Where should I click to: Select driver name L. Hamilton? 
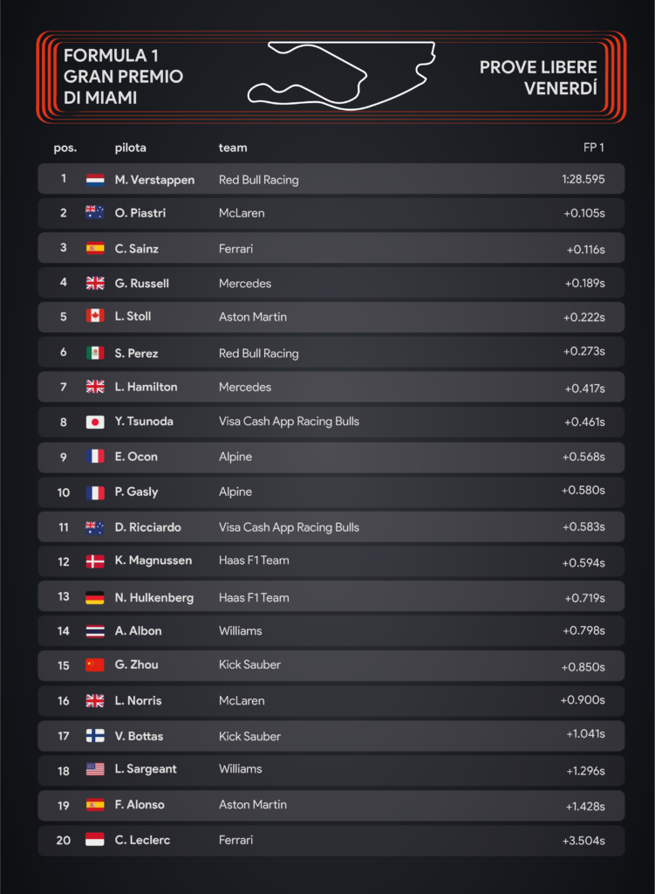point(146,387)
